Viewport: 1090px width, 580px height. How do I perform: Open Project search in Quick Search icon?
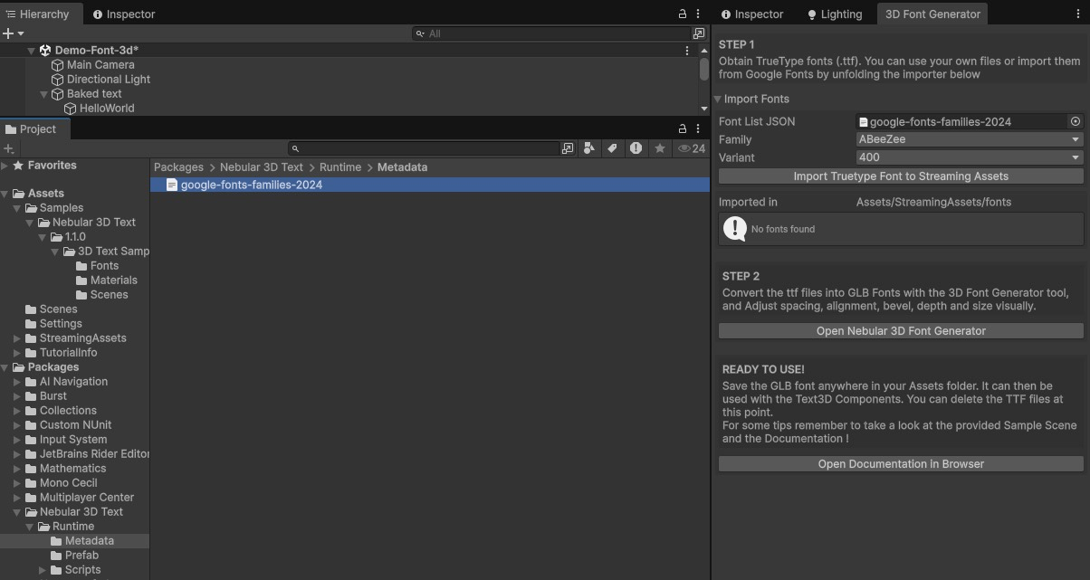click(x=568, y=148)
